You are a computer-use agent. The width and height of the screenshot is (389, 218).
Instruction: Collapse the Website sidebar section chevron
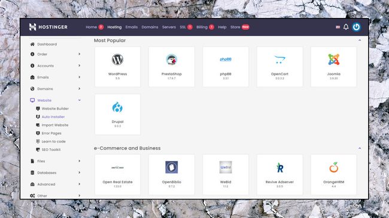pyautogui.click(x=79, y=100)
